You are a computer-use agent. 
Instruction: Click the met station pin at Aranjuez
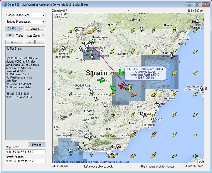pyautogui.click(x=92, y=58)
